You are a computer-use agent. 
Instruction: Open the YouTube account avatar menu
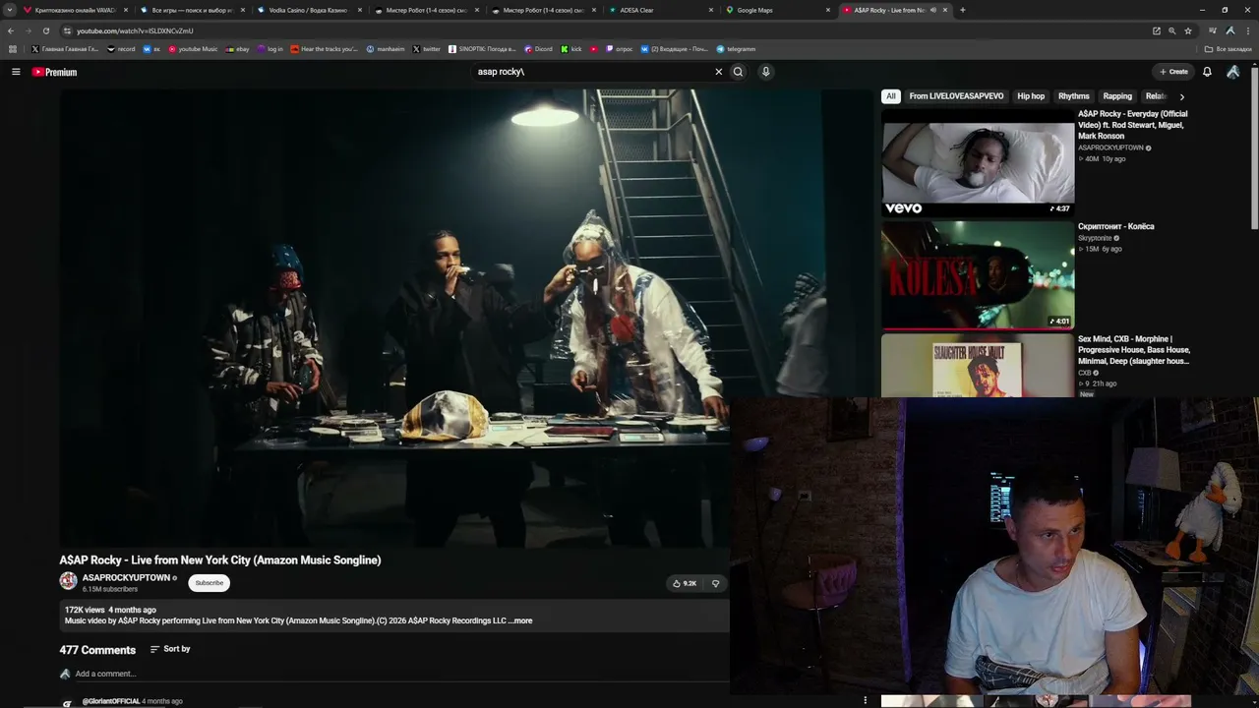[1232, 72]
